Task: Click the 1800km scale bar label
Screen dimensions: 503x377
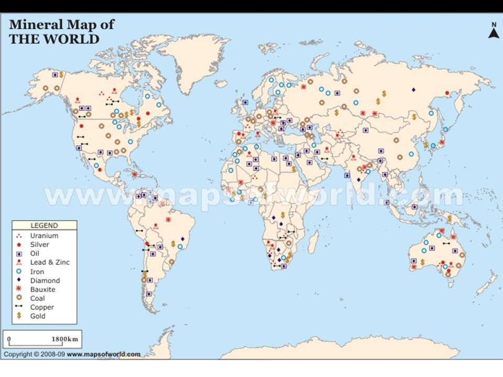Action: tap(65, 339)
